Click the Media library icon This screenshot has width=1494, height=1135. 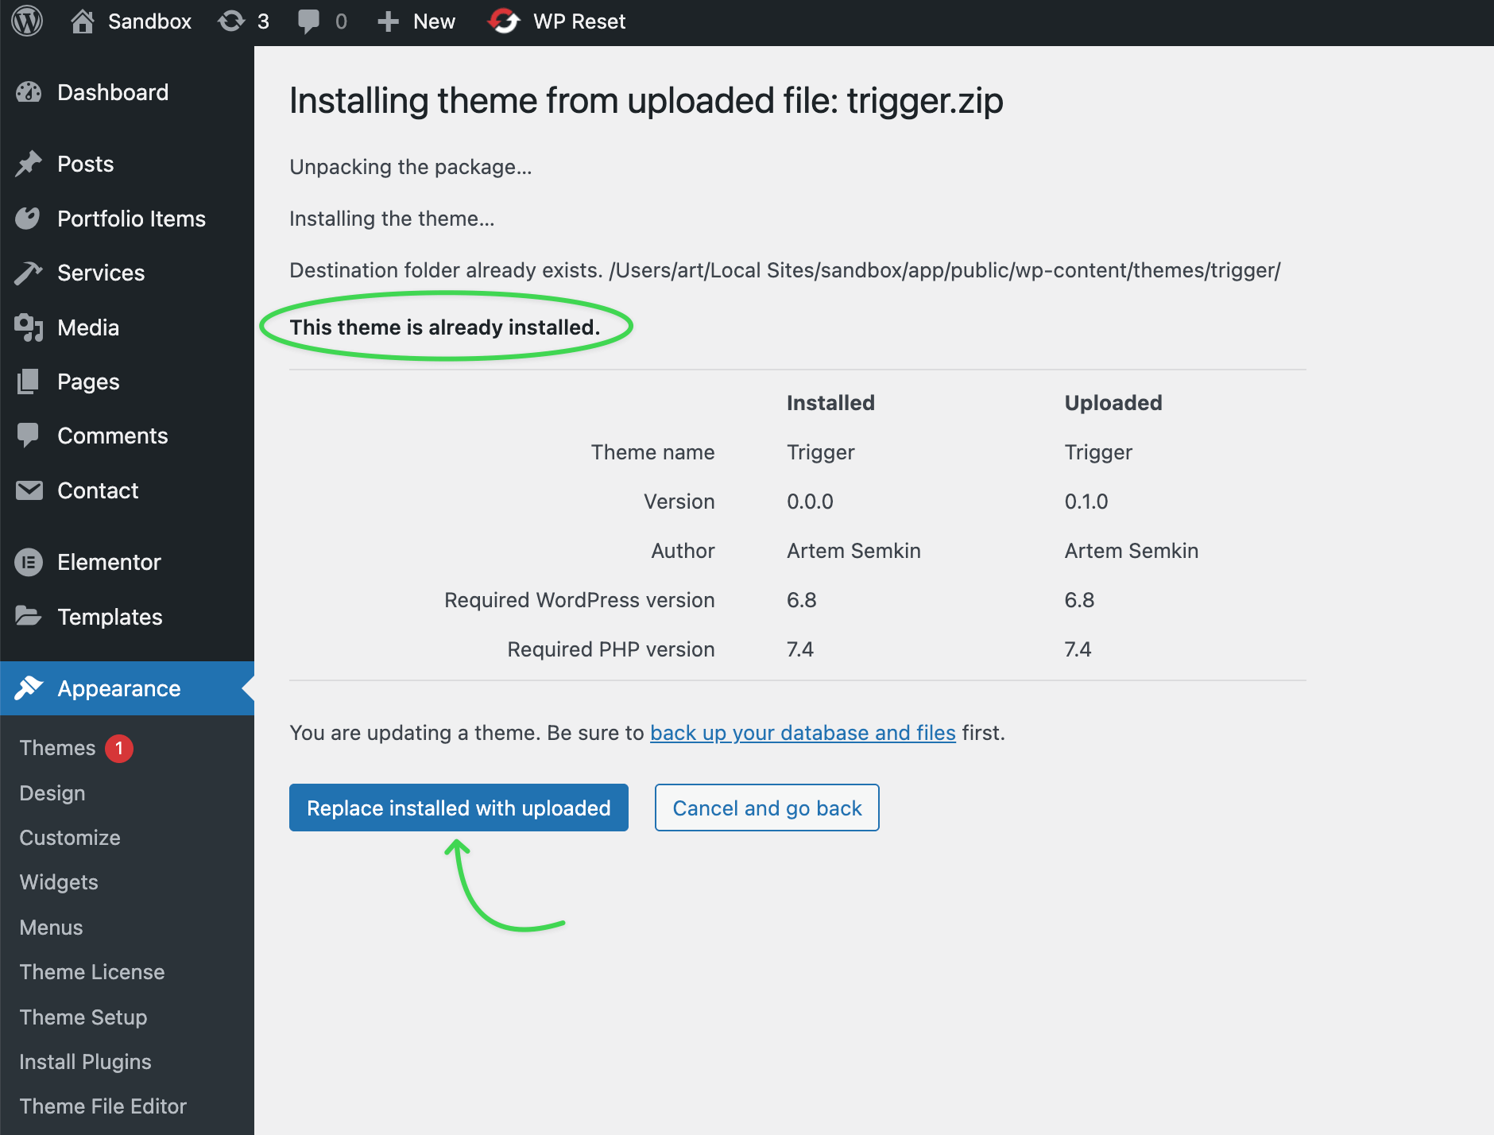point(29,327)
